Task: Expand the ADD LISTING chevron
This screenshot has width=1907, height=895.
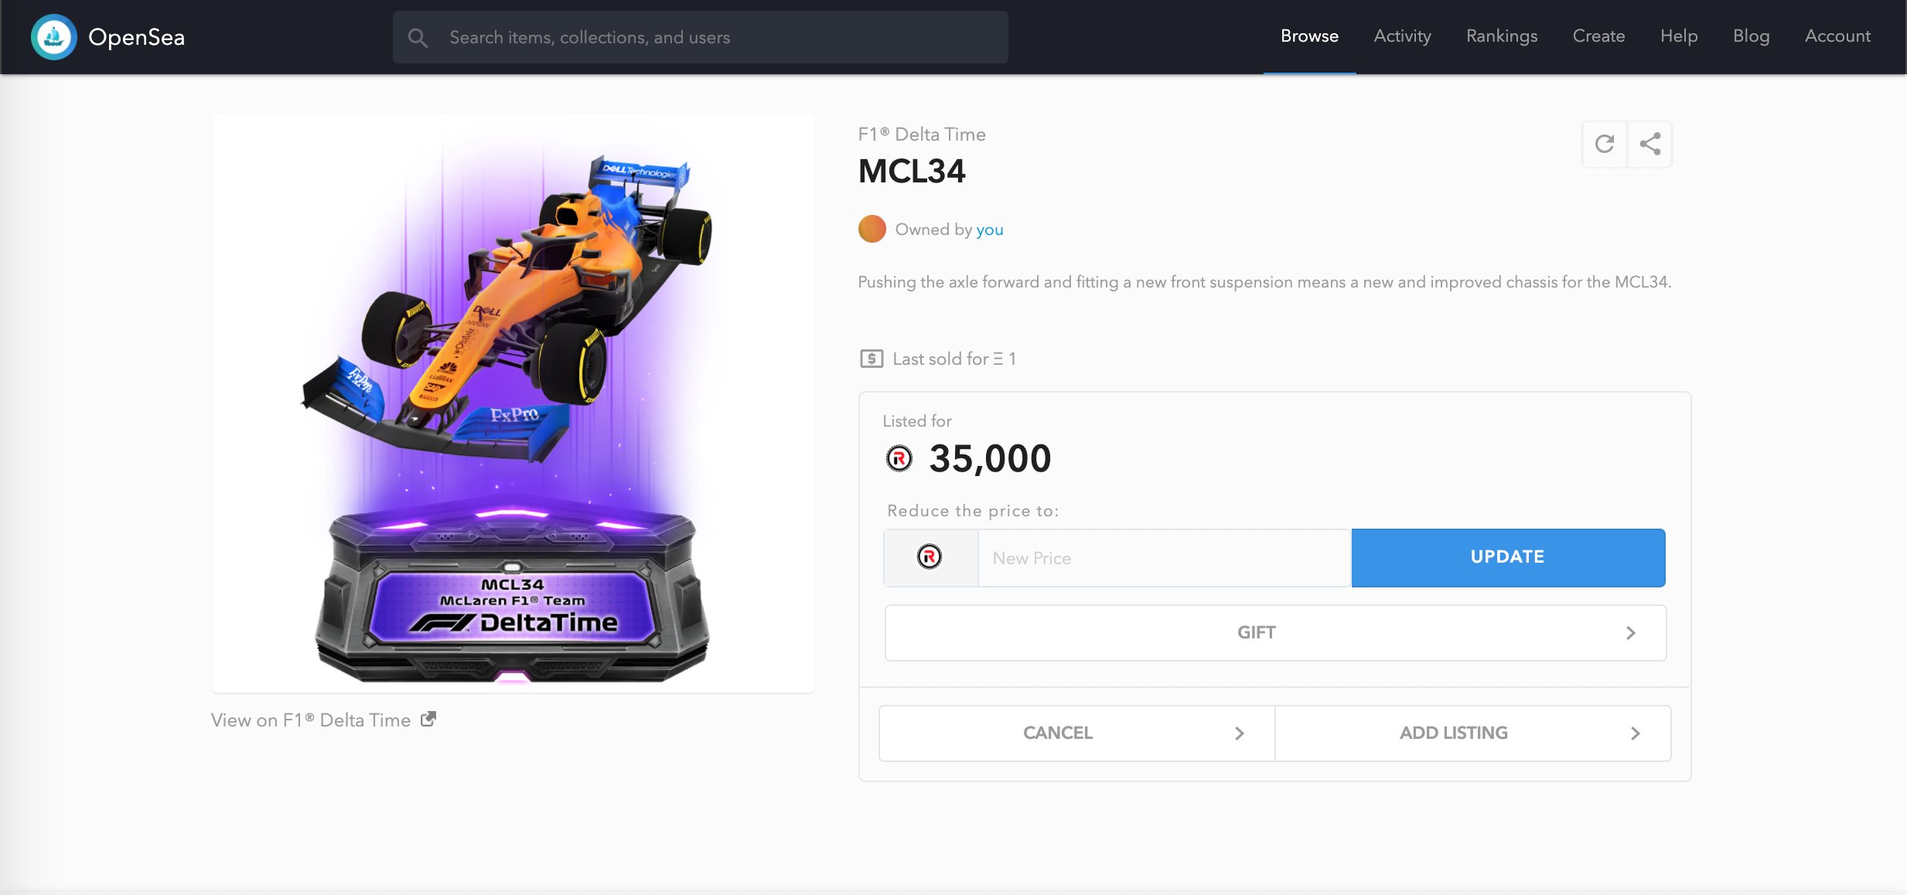Action: pos(1636,733)
